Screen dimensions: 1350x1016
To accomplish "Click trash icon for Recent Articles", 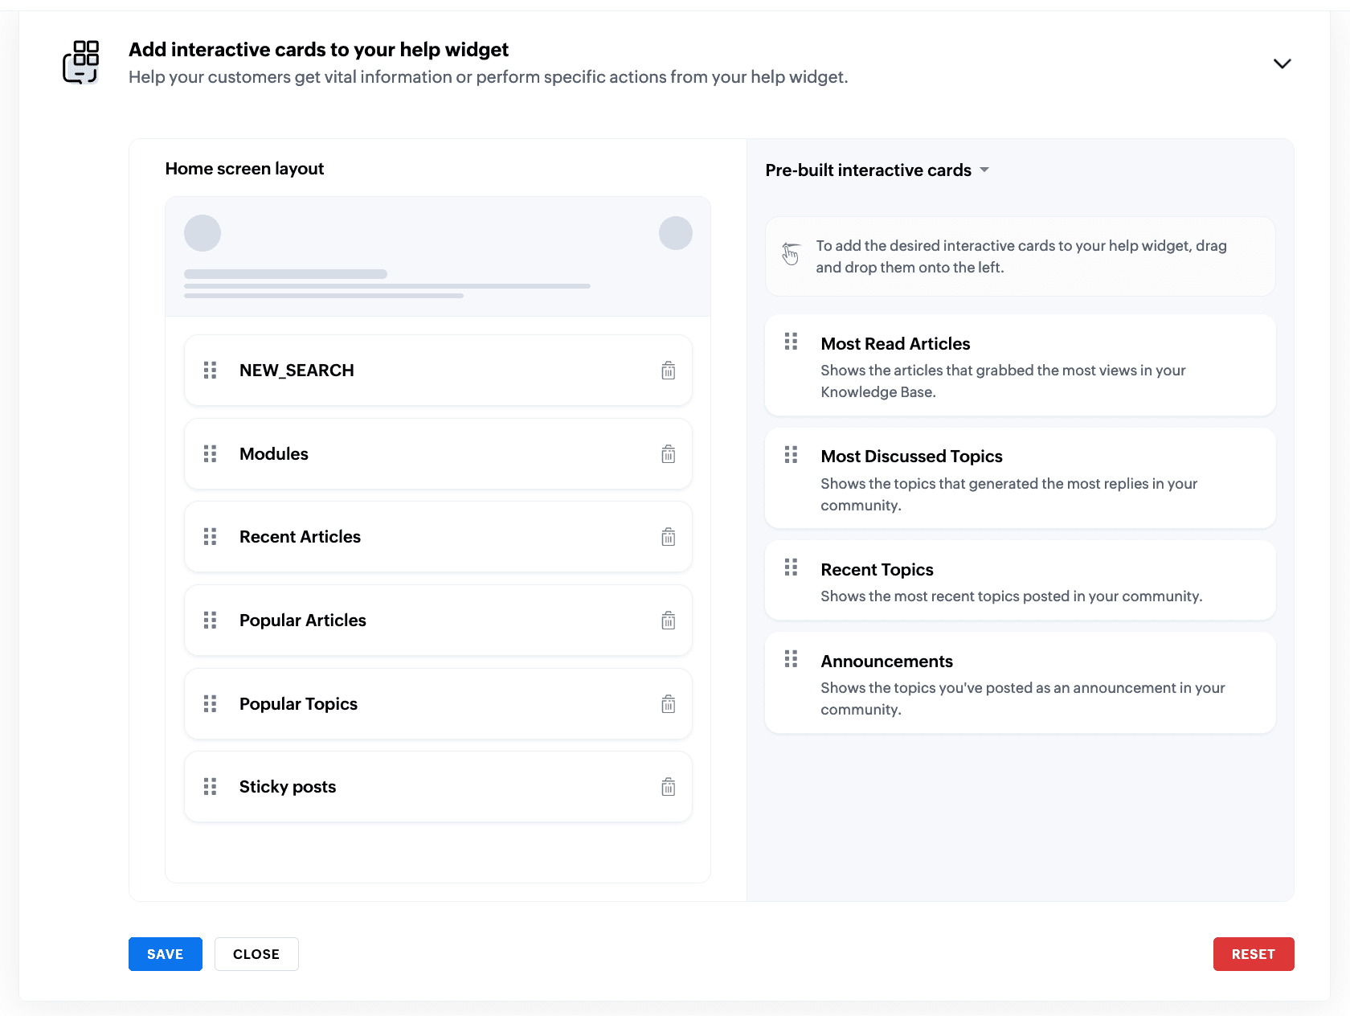I will (x=668, y=537).
